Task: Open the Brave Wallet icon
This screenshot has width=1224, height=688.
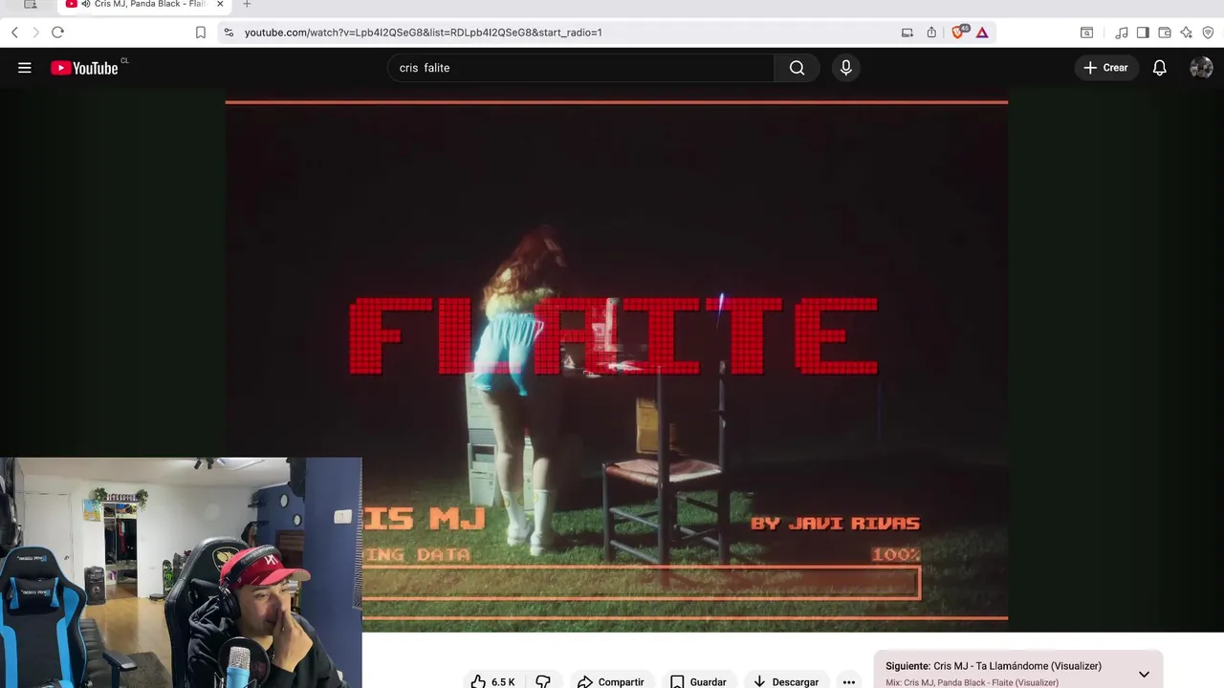Action: point(1164,32)
